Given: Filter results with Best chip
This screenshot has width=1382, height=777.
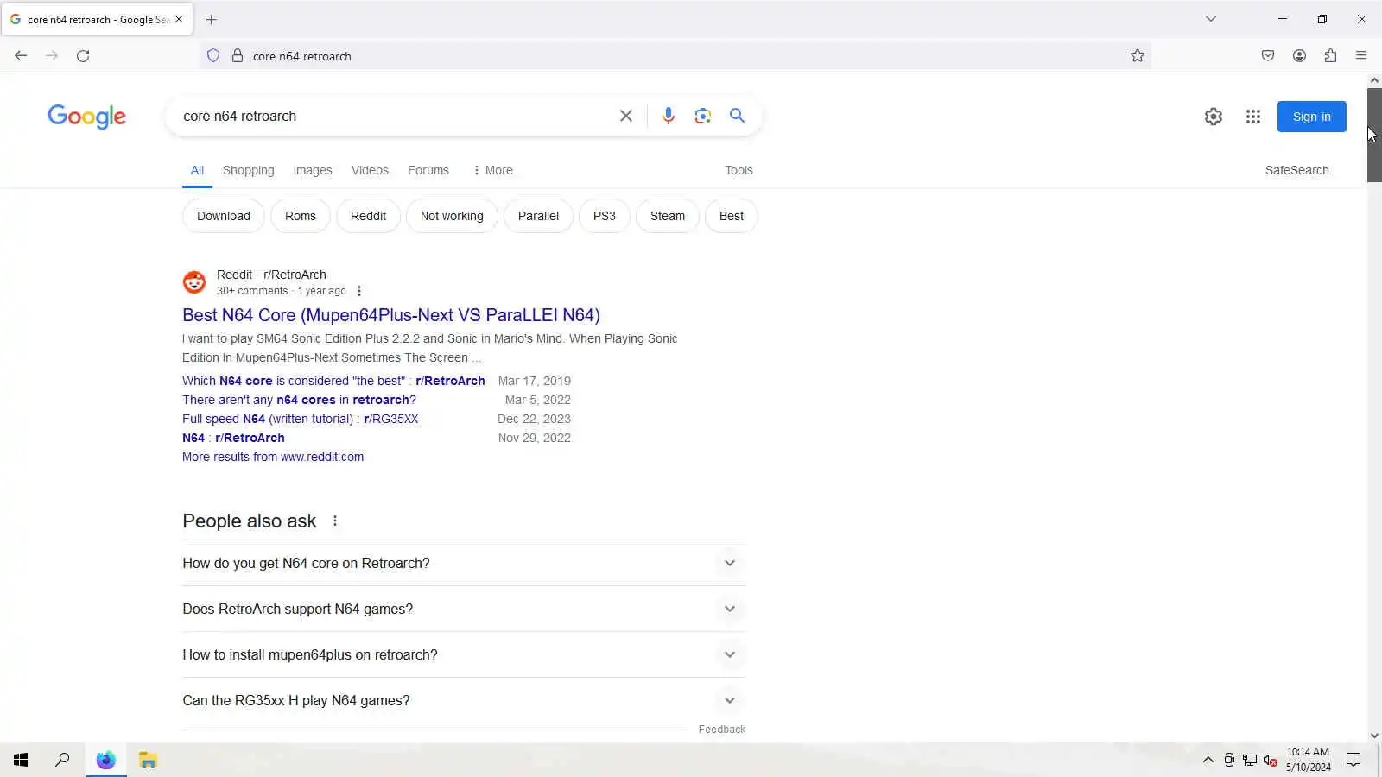Looking at the screenshot, I should [x=731, y=216].
